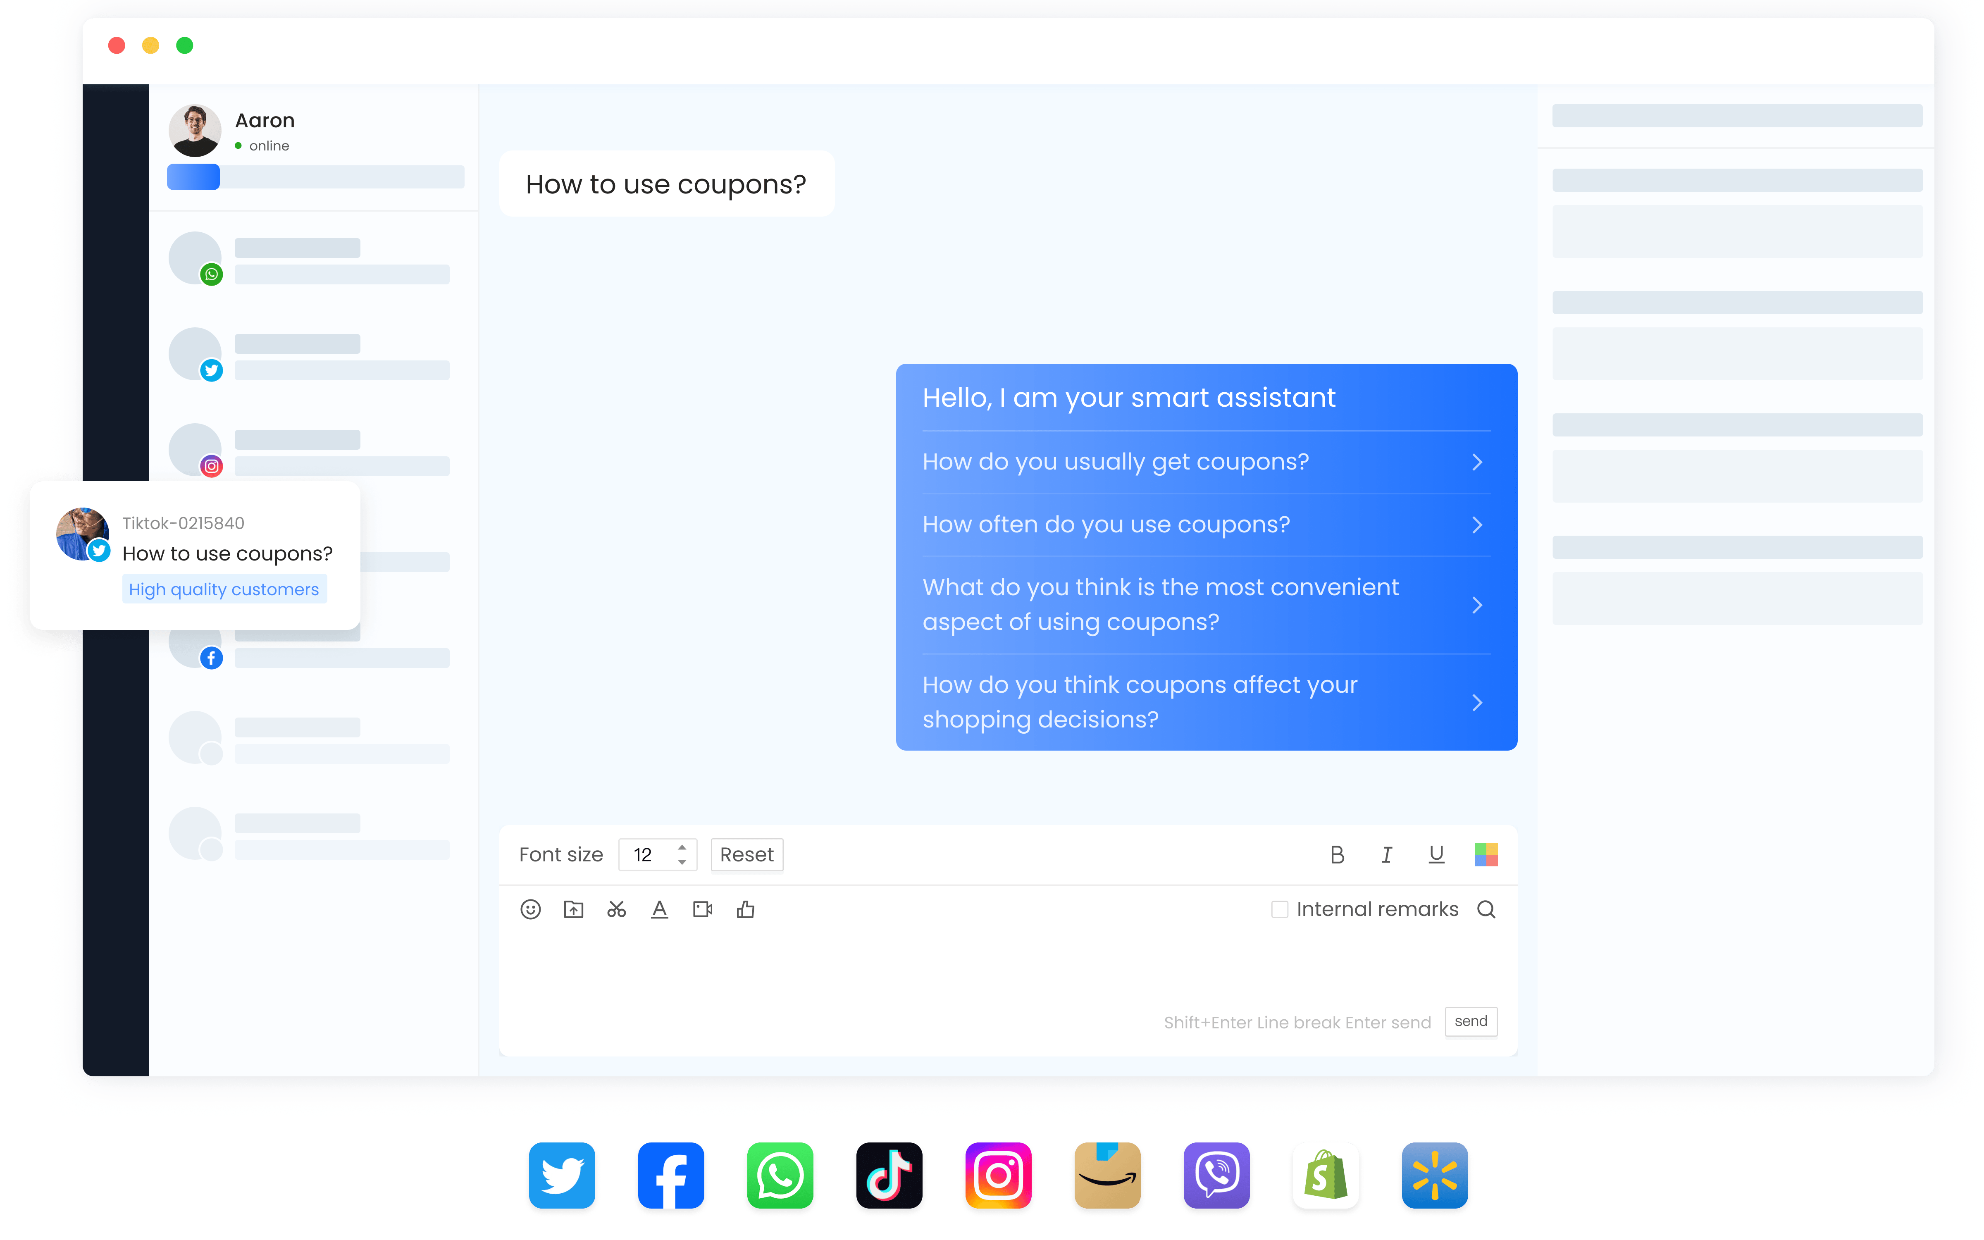Screen dimensions: 1984x1240
Task: Click the Reset button
Action: click(x=746, y=854)
